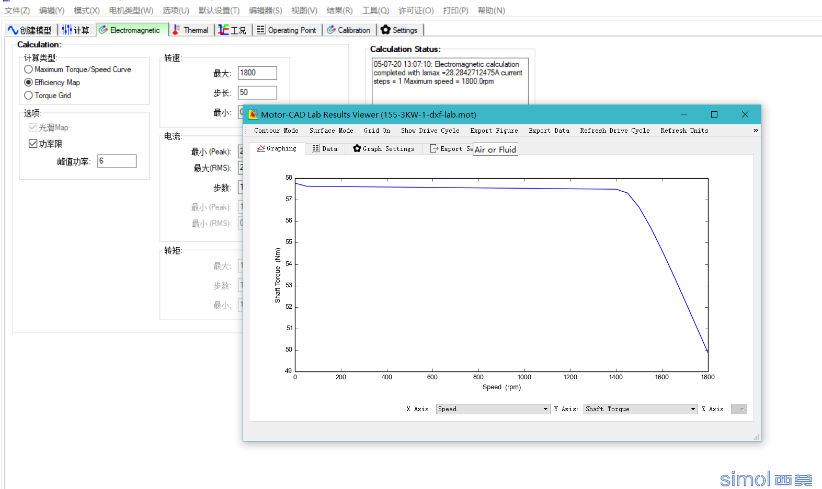Edit the 转速 最大 field showing 1800
822x489 pixels.
[257, 73]
